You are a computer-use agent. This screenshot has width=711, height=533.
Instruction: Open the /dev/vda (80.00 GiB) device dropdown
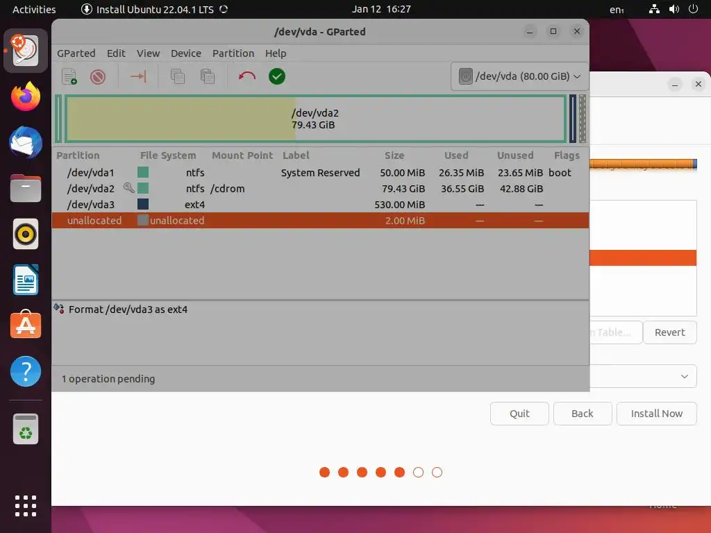[519, 76]
